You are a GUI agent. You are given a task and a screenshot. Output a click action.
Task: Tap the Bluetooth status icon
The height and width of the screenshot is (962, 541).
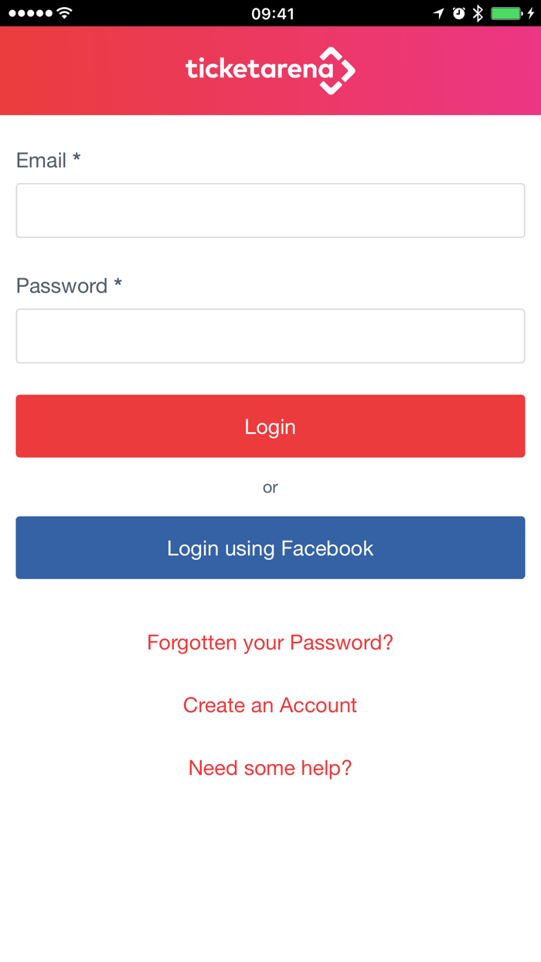(x=478, y=13)
